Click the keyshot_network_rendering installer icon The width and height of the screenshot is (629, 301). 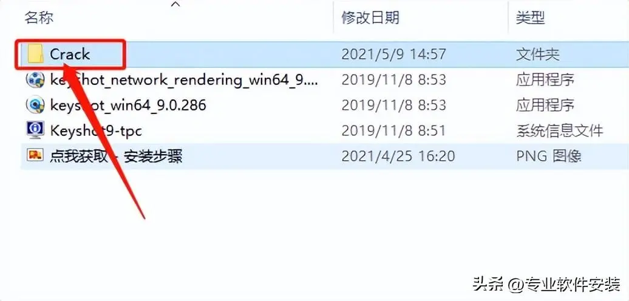[x=35, y=79]
